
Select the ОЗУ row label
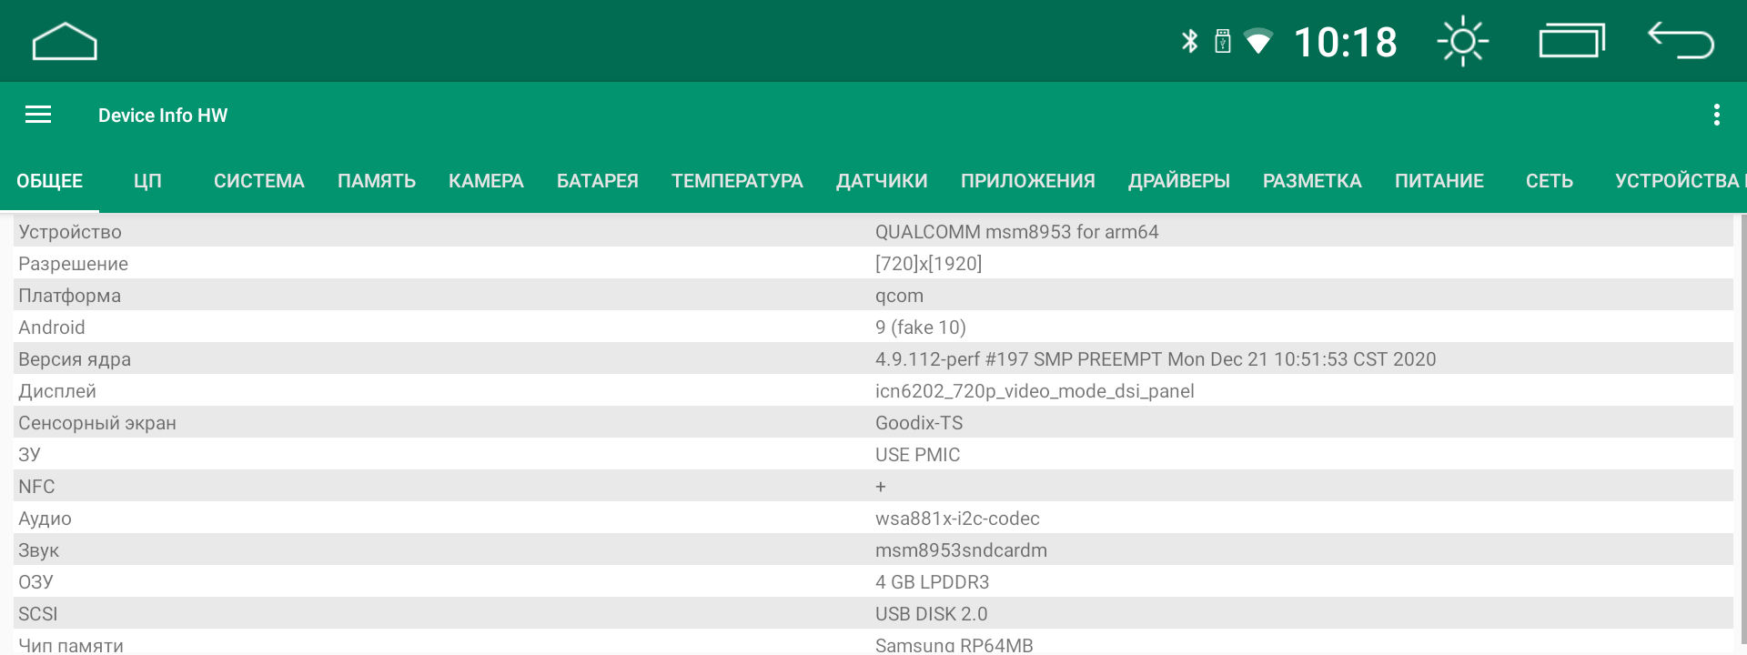coord(35,582)
